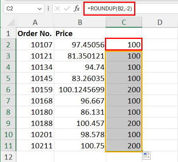
Task: Select cell C4 showing 100
Action: (124, 67)
